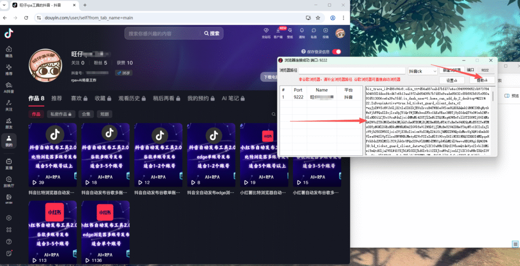Open a new Chrome tab with the plus button
The height and width of the screenshot is (266, 520).
(x=85, y=5)
